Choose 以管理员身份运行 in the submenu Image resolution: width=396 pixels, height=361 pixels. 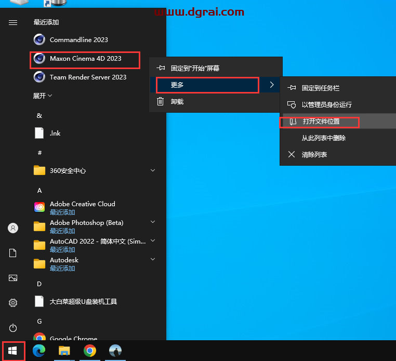(x=338, y=104)
